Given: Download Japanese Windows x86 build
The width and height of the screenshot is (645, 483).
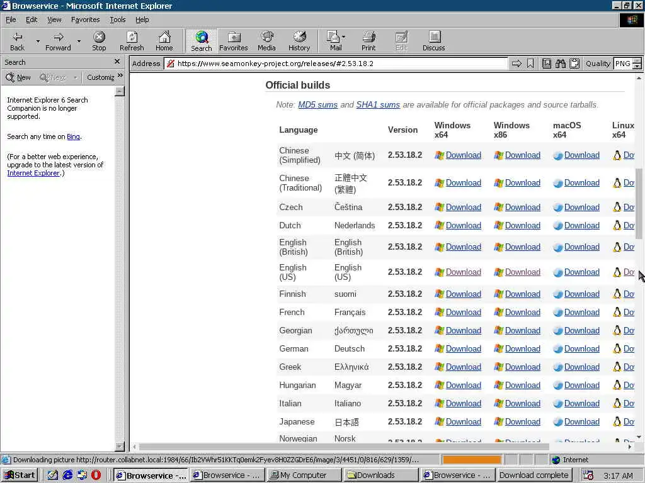Looking at the screenshot, I should tap(522, 422).
